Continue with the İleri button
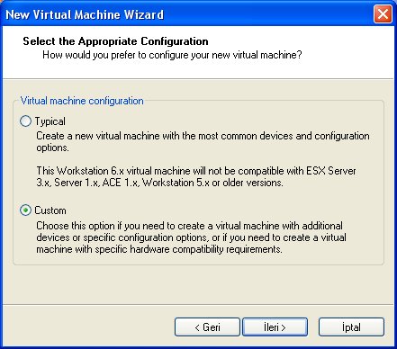 click(275, 327)
